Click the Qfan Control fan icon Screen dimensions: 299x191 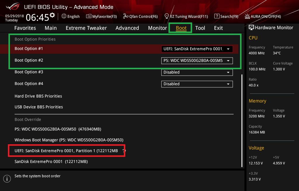(126, 16)
